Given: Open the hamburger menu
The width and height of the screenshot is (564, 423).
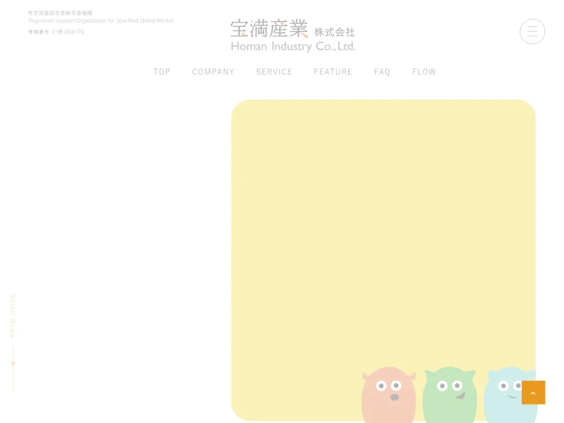Looking at the screenshot, I should click(x=532, y=31).
